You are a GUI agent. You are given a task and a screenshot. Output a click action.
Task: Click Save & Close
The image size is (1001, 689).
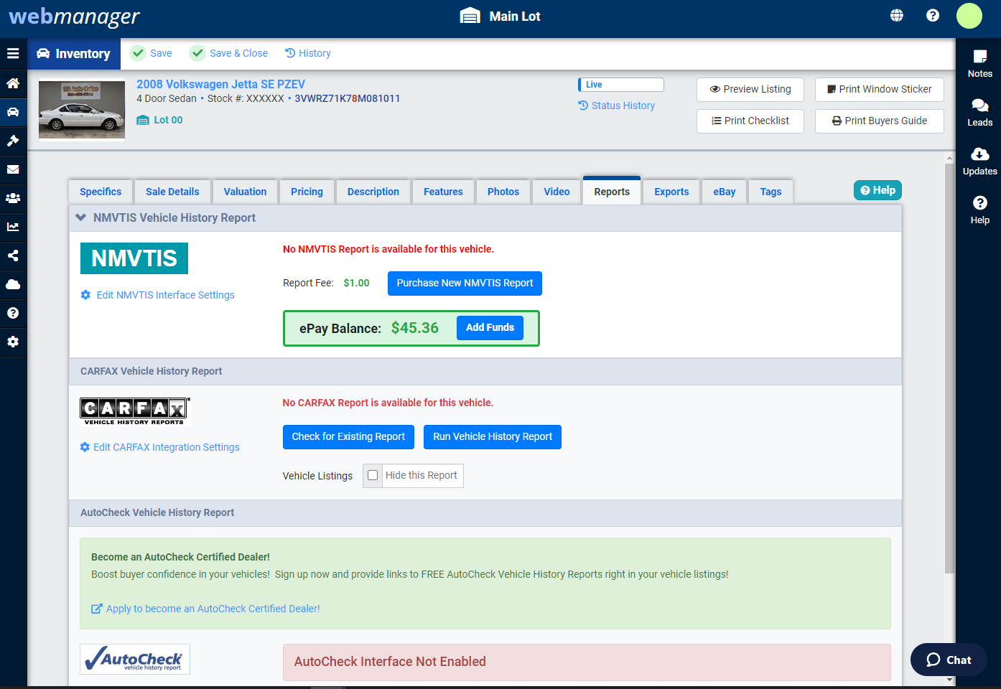[229, 53]
